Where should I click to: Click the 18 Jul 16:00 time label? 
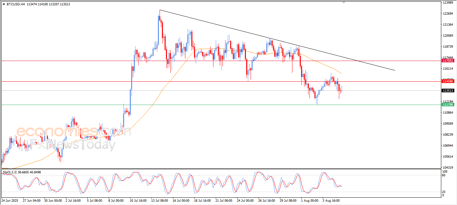click(x=202, y=201)
